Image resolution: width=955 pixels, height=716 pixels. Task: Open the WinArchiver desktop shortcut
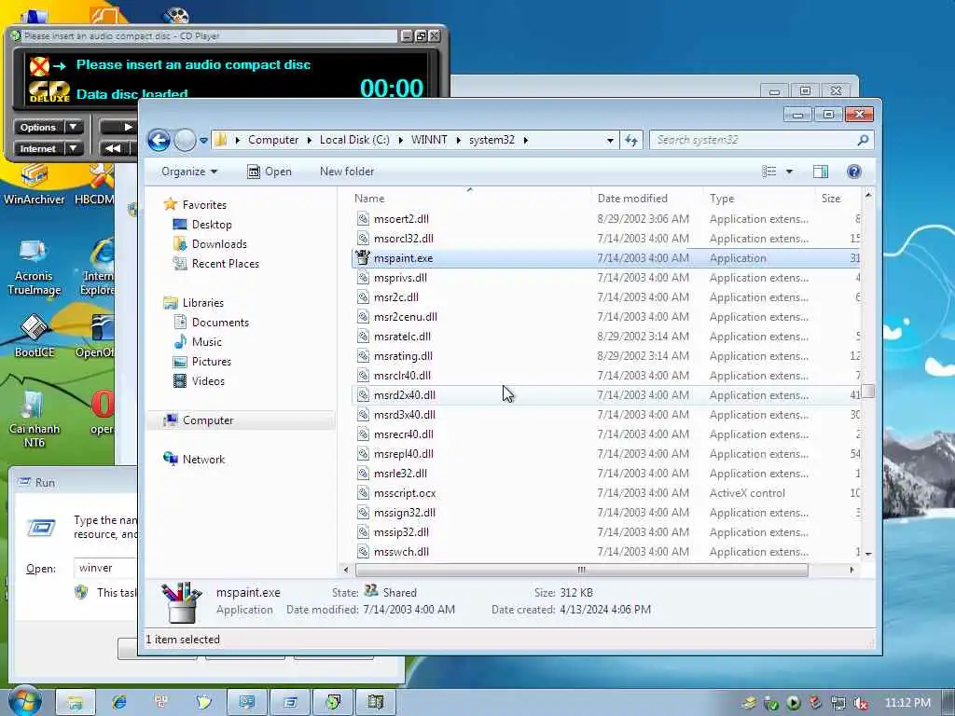click(x=35, y=186)
